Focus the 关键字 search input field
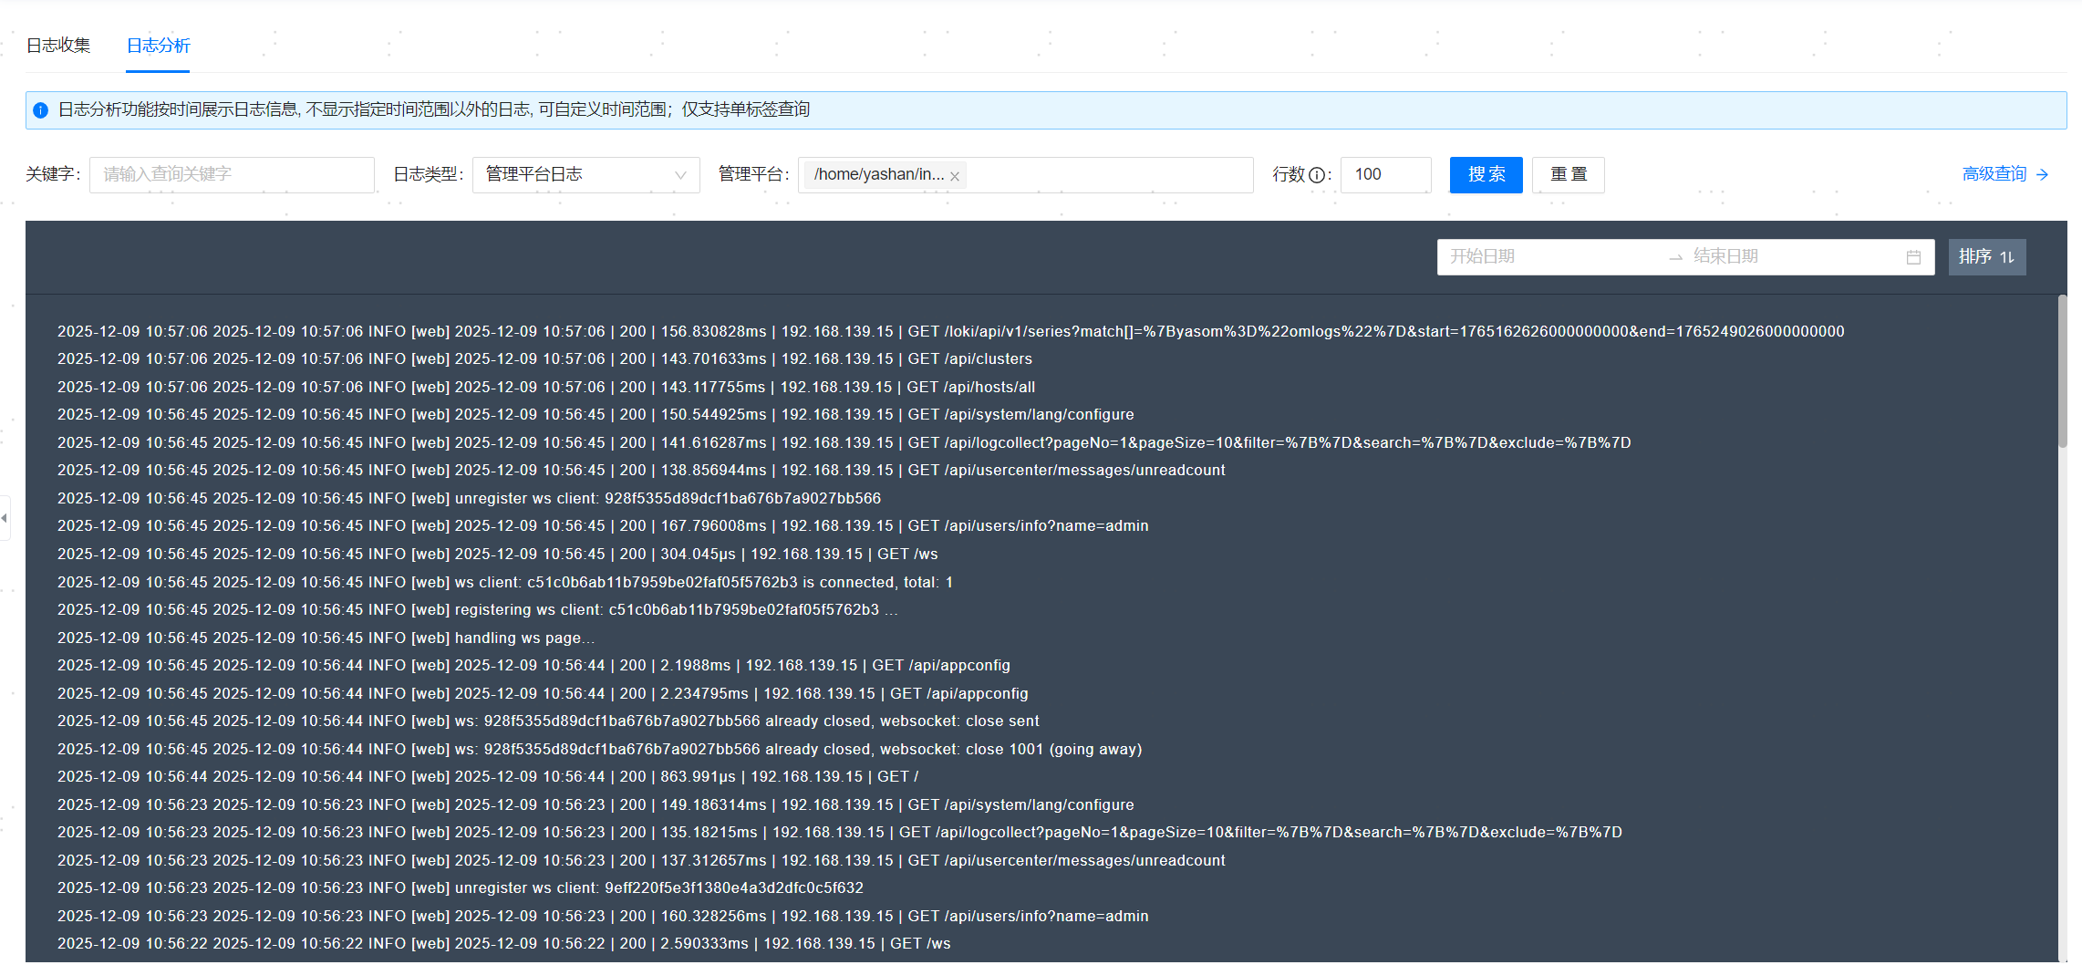2082x965 pixels. [x=232, y=174]
